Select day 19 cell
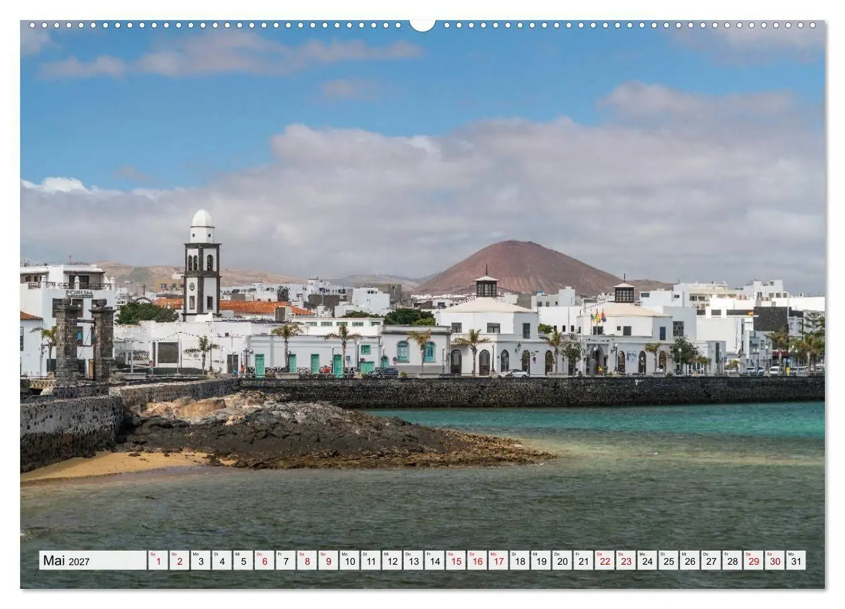The height and width of the screenshot is (609, 845). 541,561
